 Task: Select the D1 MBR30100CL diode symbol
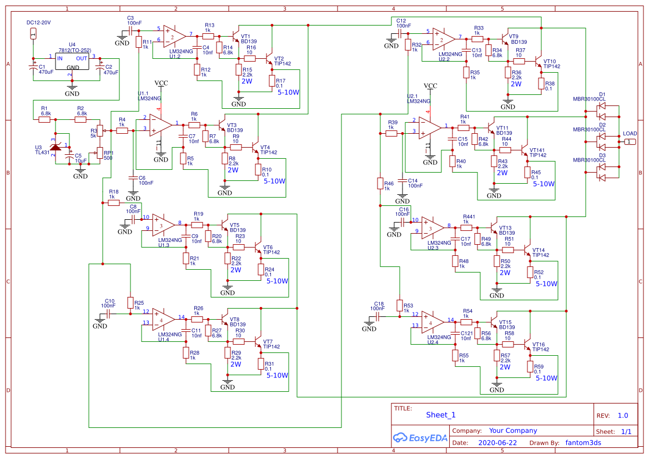pyautogui.click(x=602, y=110)
